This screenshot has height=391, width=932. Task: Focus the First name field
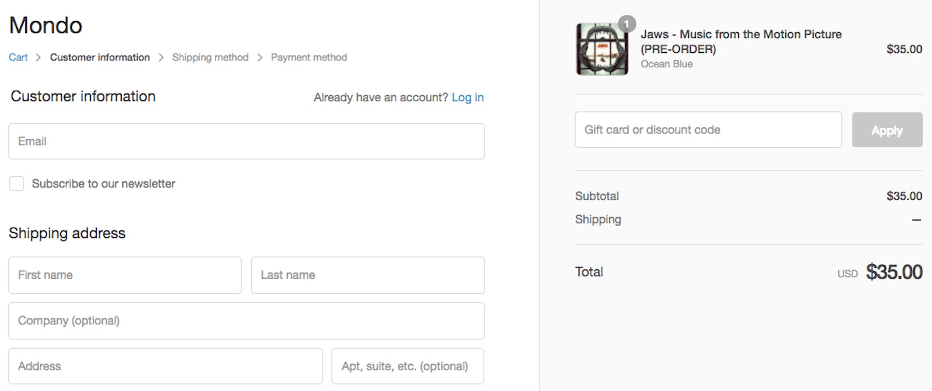125,275
